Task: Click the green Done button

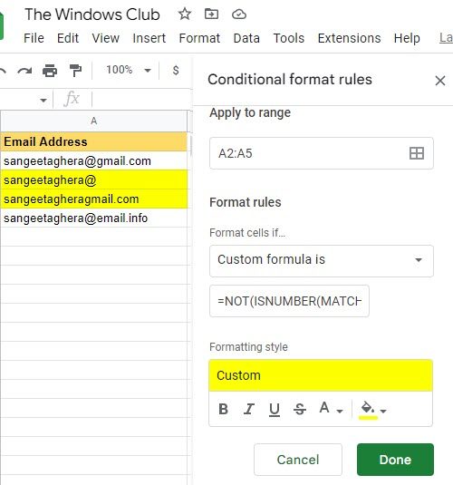Action: (395, 460)
